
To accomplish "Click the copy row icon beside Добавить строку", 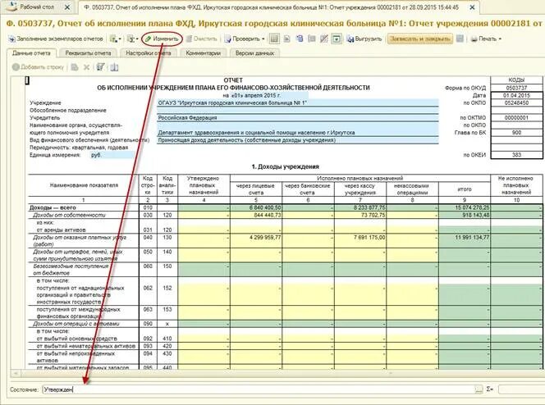I will [x=75, y=67].
